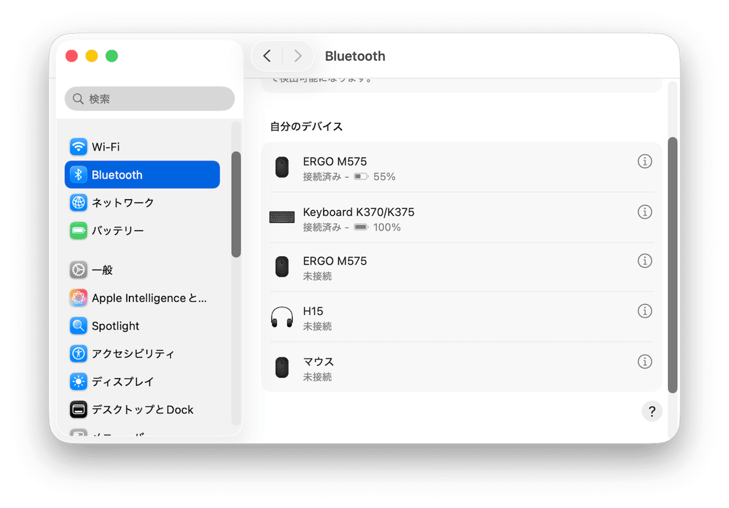Viewport: 729px width, 508px height.
Task: Click the マウス device mouse icon
Action: click(282, 368)
